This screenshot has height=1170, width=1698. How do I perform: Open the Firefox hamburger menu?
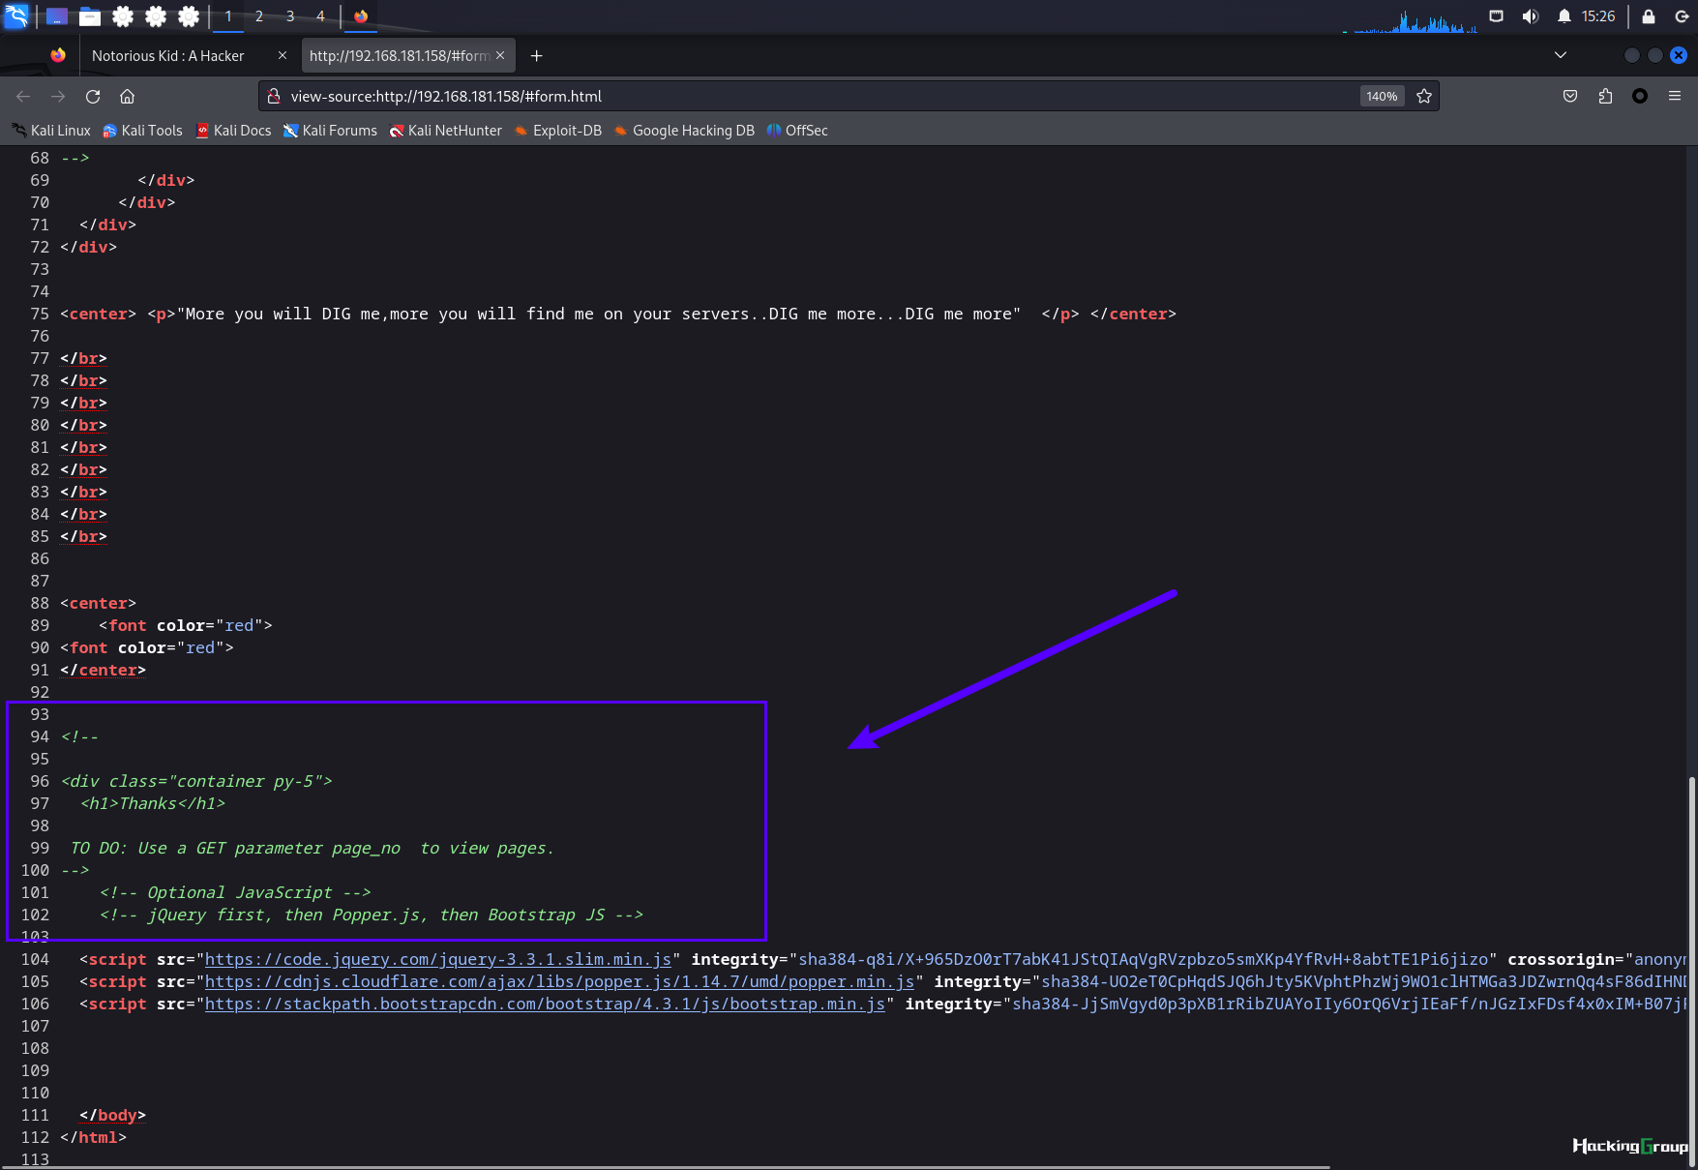pos(1675,96)
